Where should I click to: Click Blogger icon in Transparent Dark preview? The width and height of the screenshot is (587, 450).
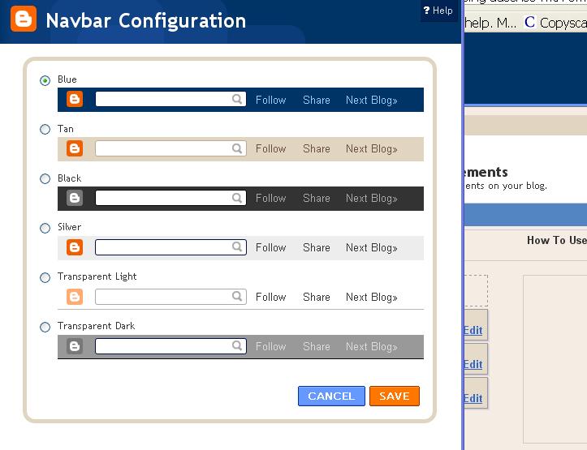75,346
